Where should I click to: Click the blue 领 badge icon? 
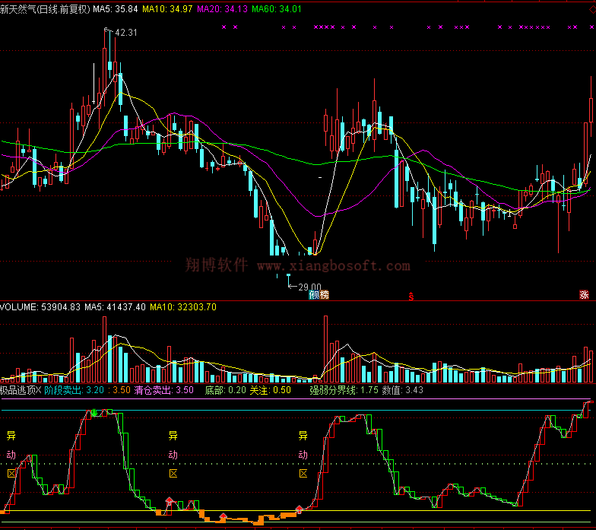click(313, 295)
